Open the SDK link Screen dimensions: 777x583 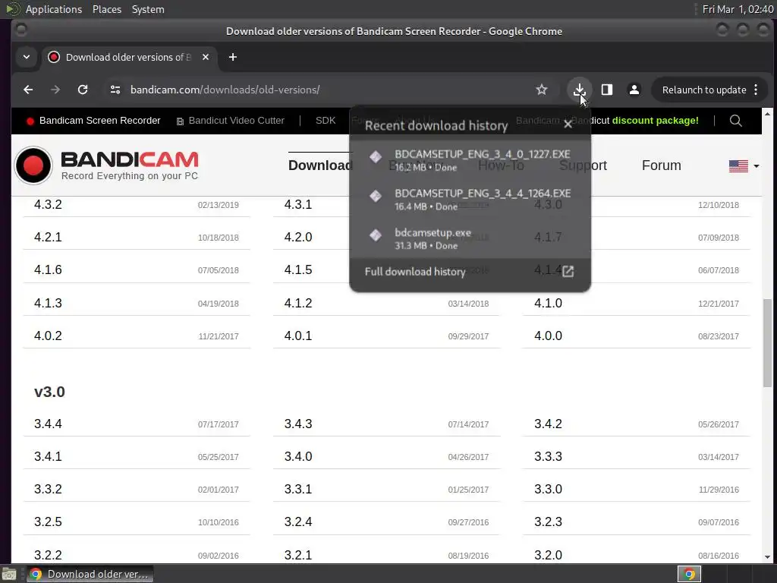click(326, 121)
